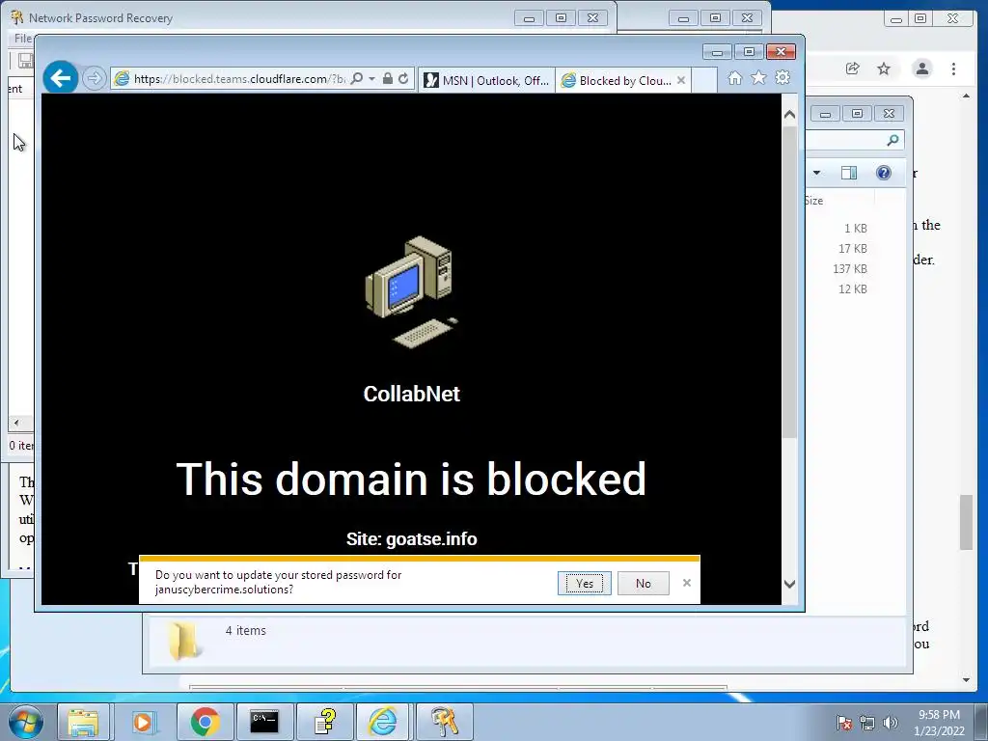The height and width of the screenshot is (741, 988).
Task: Open Explorer help question mark icon
Action: pos(884,173)
